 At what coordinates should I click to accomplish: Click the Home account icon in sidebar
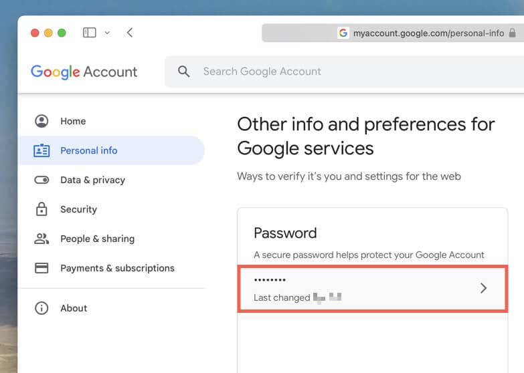pos(41,121)
